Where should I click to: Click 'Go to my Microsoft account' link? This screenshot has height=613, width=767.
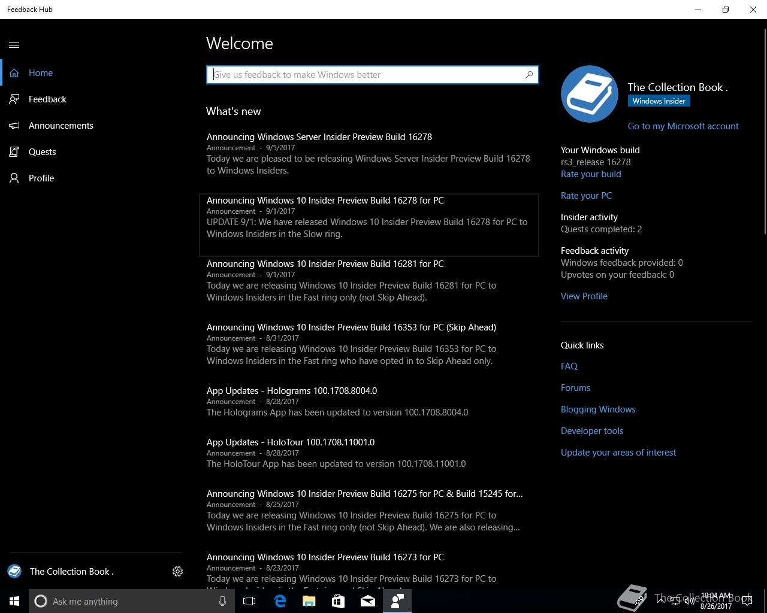(683, 126)
